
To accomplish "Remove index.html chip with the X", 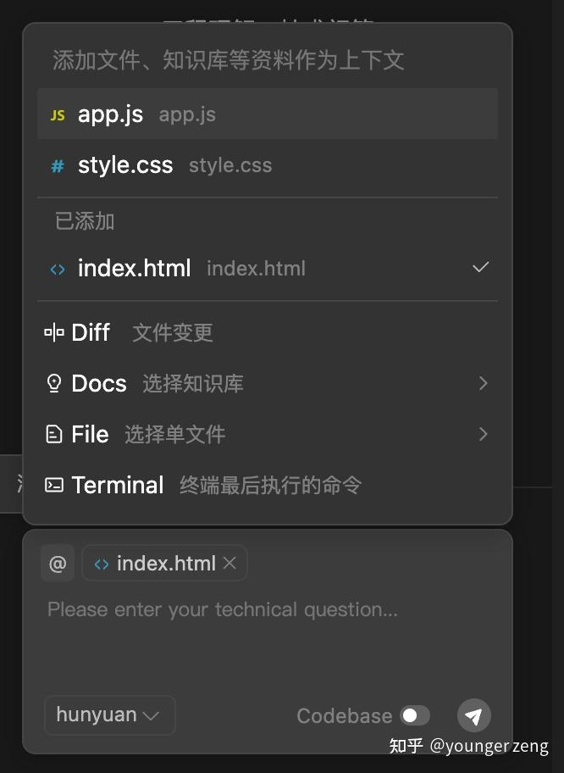I will click(x=229, y=563).
